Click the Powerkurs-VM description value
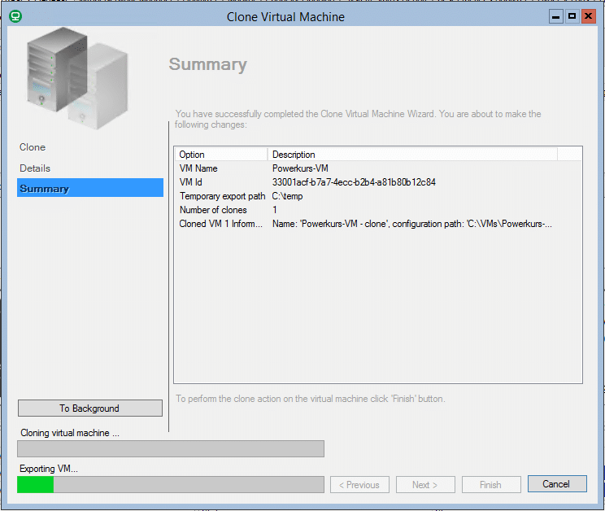 point(300,168)
